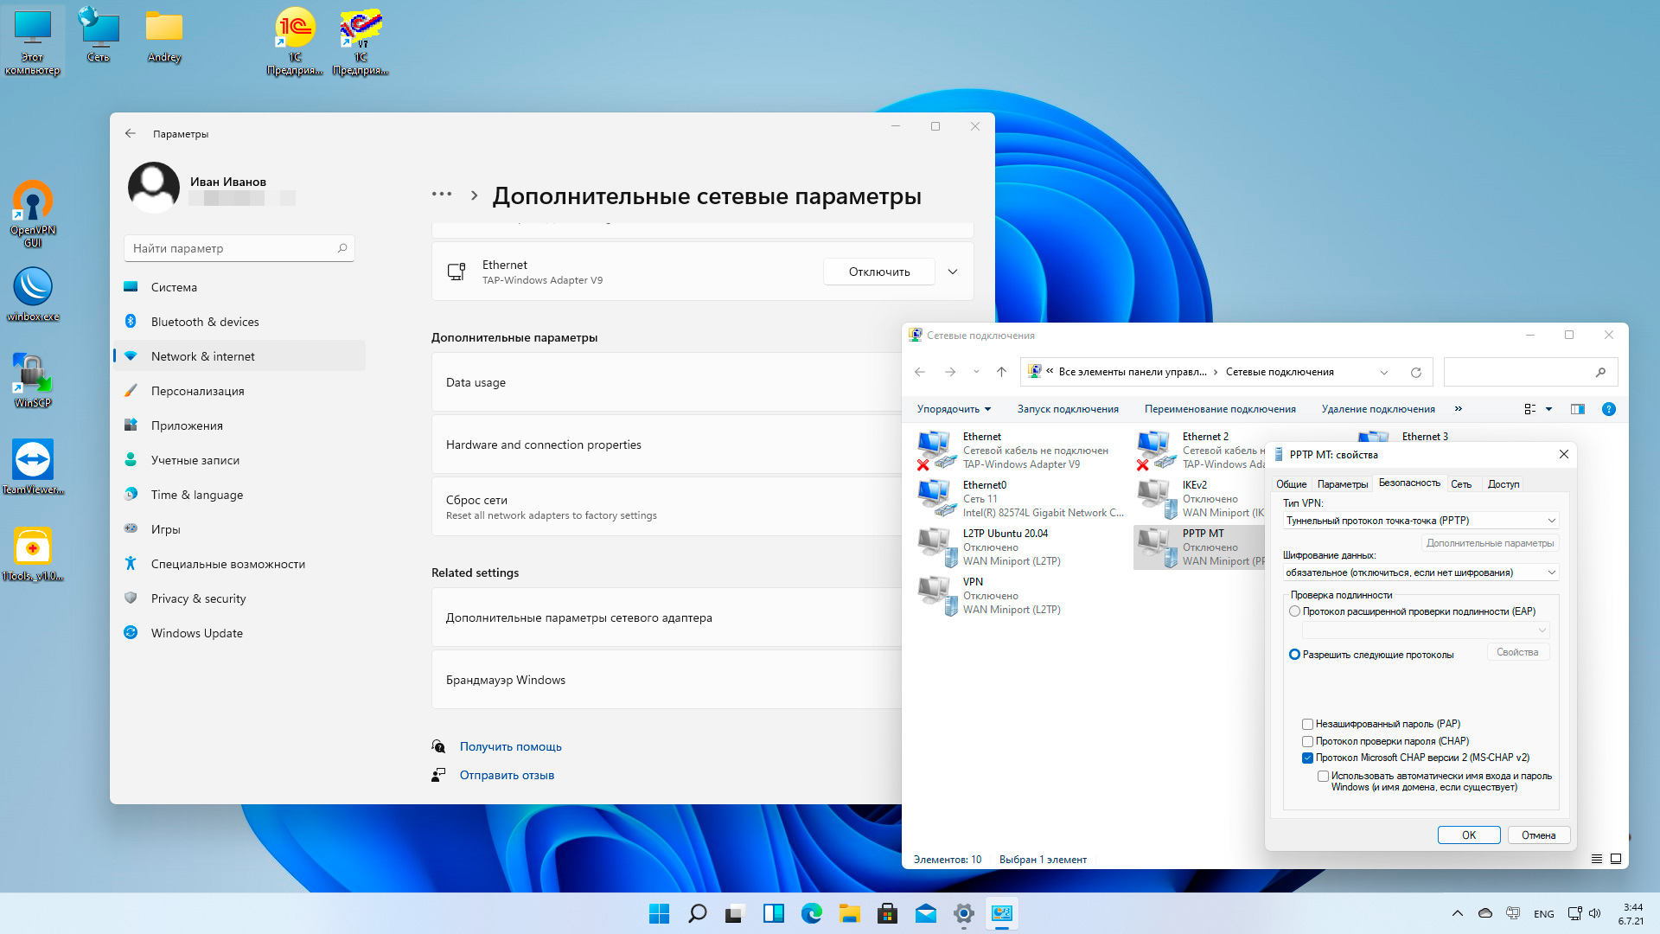
Task: Select EAP authentication radio button
Action: point(1294,611)
